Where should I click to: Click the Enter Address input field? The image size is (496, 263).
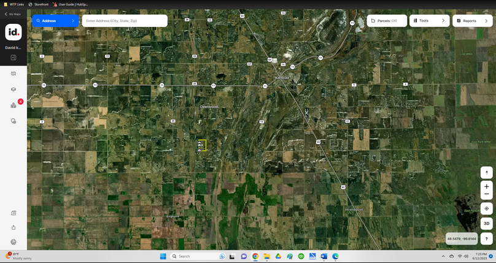coord(125,21)
